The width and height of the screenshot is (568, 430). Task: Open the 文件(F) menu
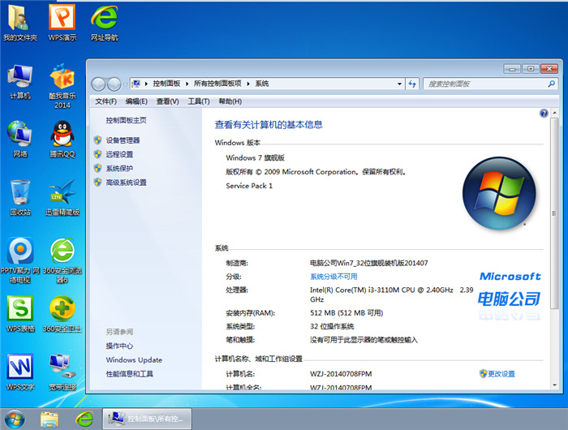point(105,101)
